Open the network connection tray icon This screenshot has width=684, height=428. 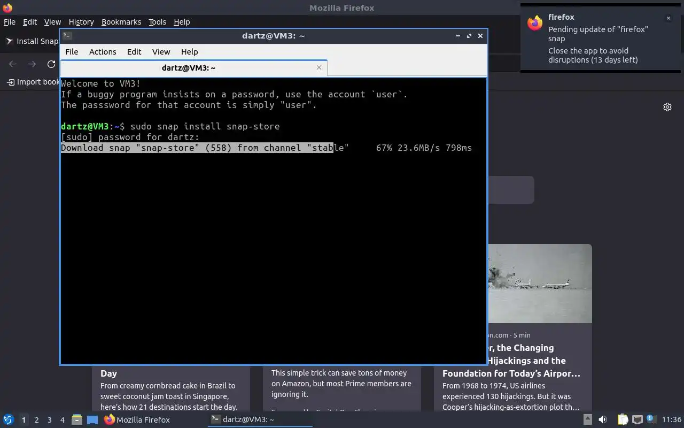[637, 419]
